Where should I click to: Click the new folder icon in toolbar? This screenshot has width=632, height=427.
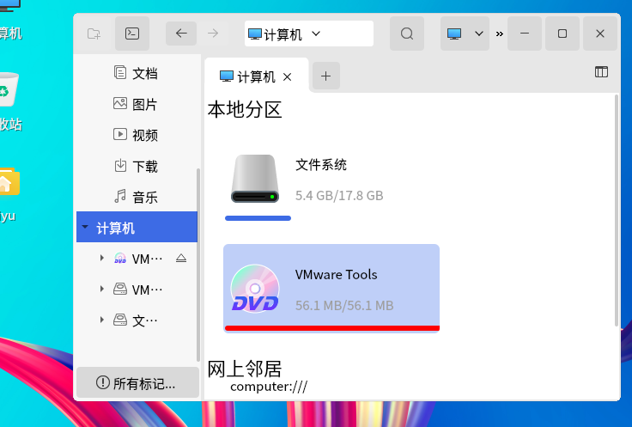(x=94, y=34)
